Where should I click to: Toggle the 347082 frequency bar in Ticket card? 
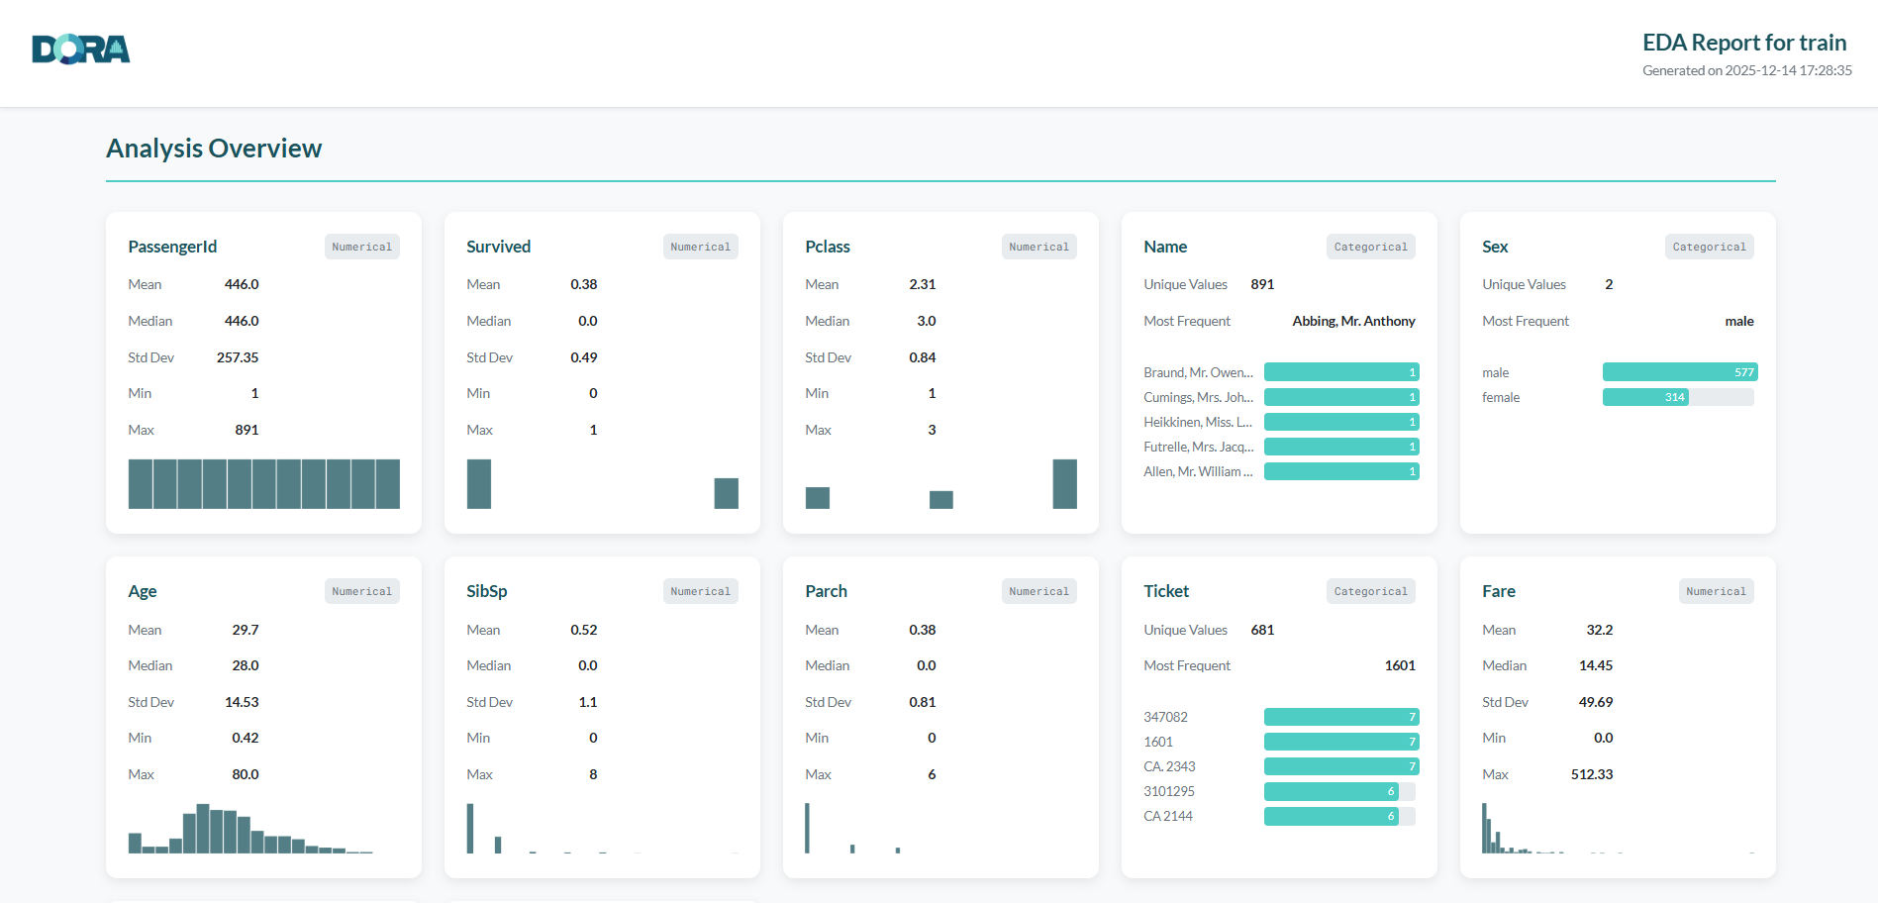[x=1341, y=716]
